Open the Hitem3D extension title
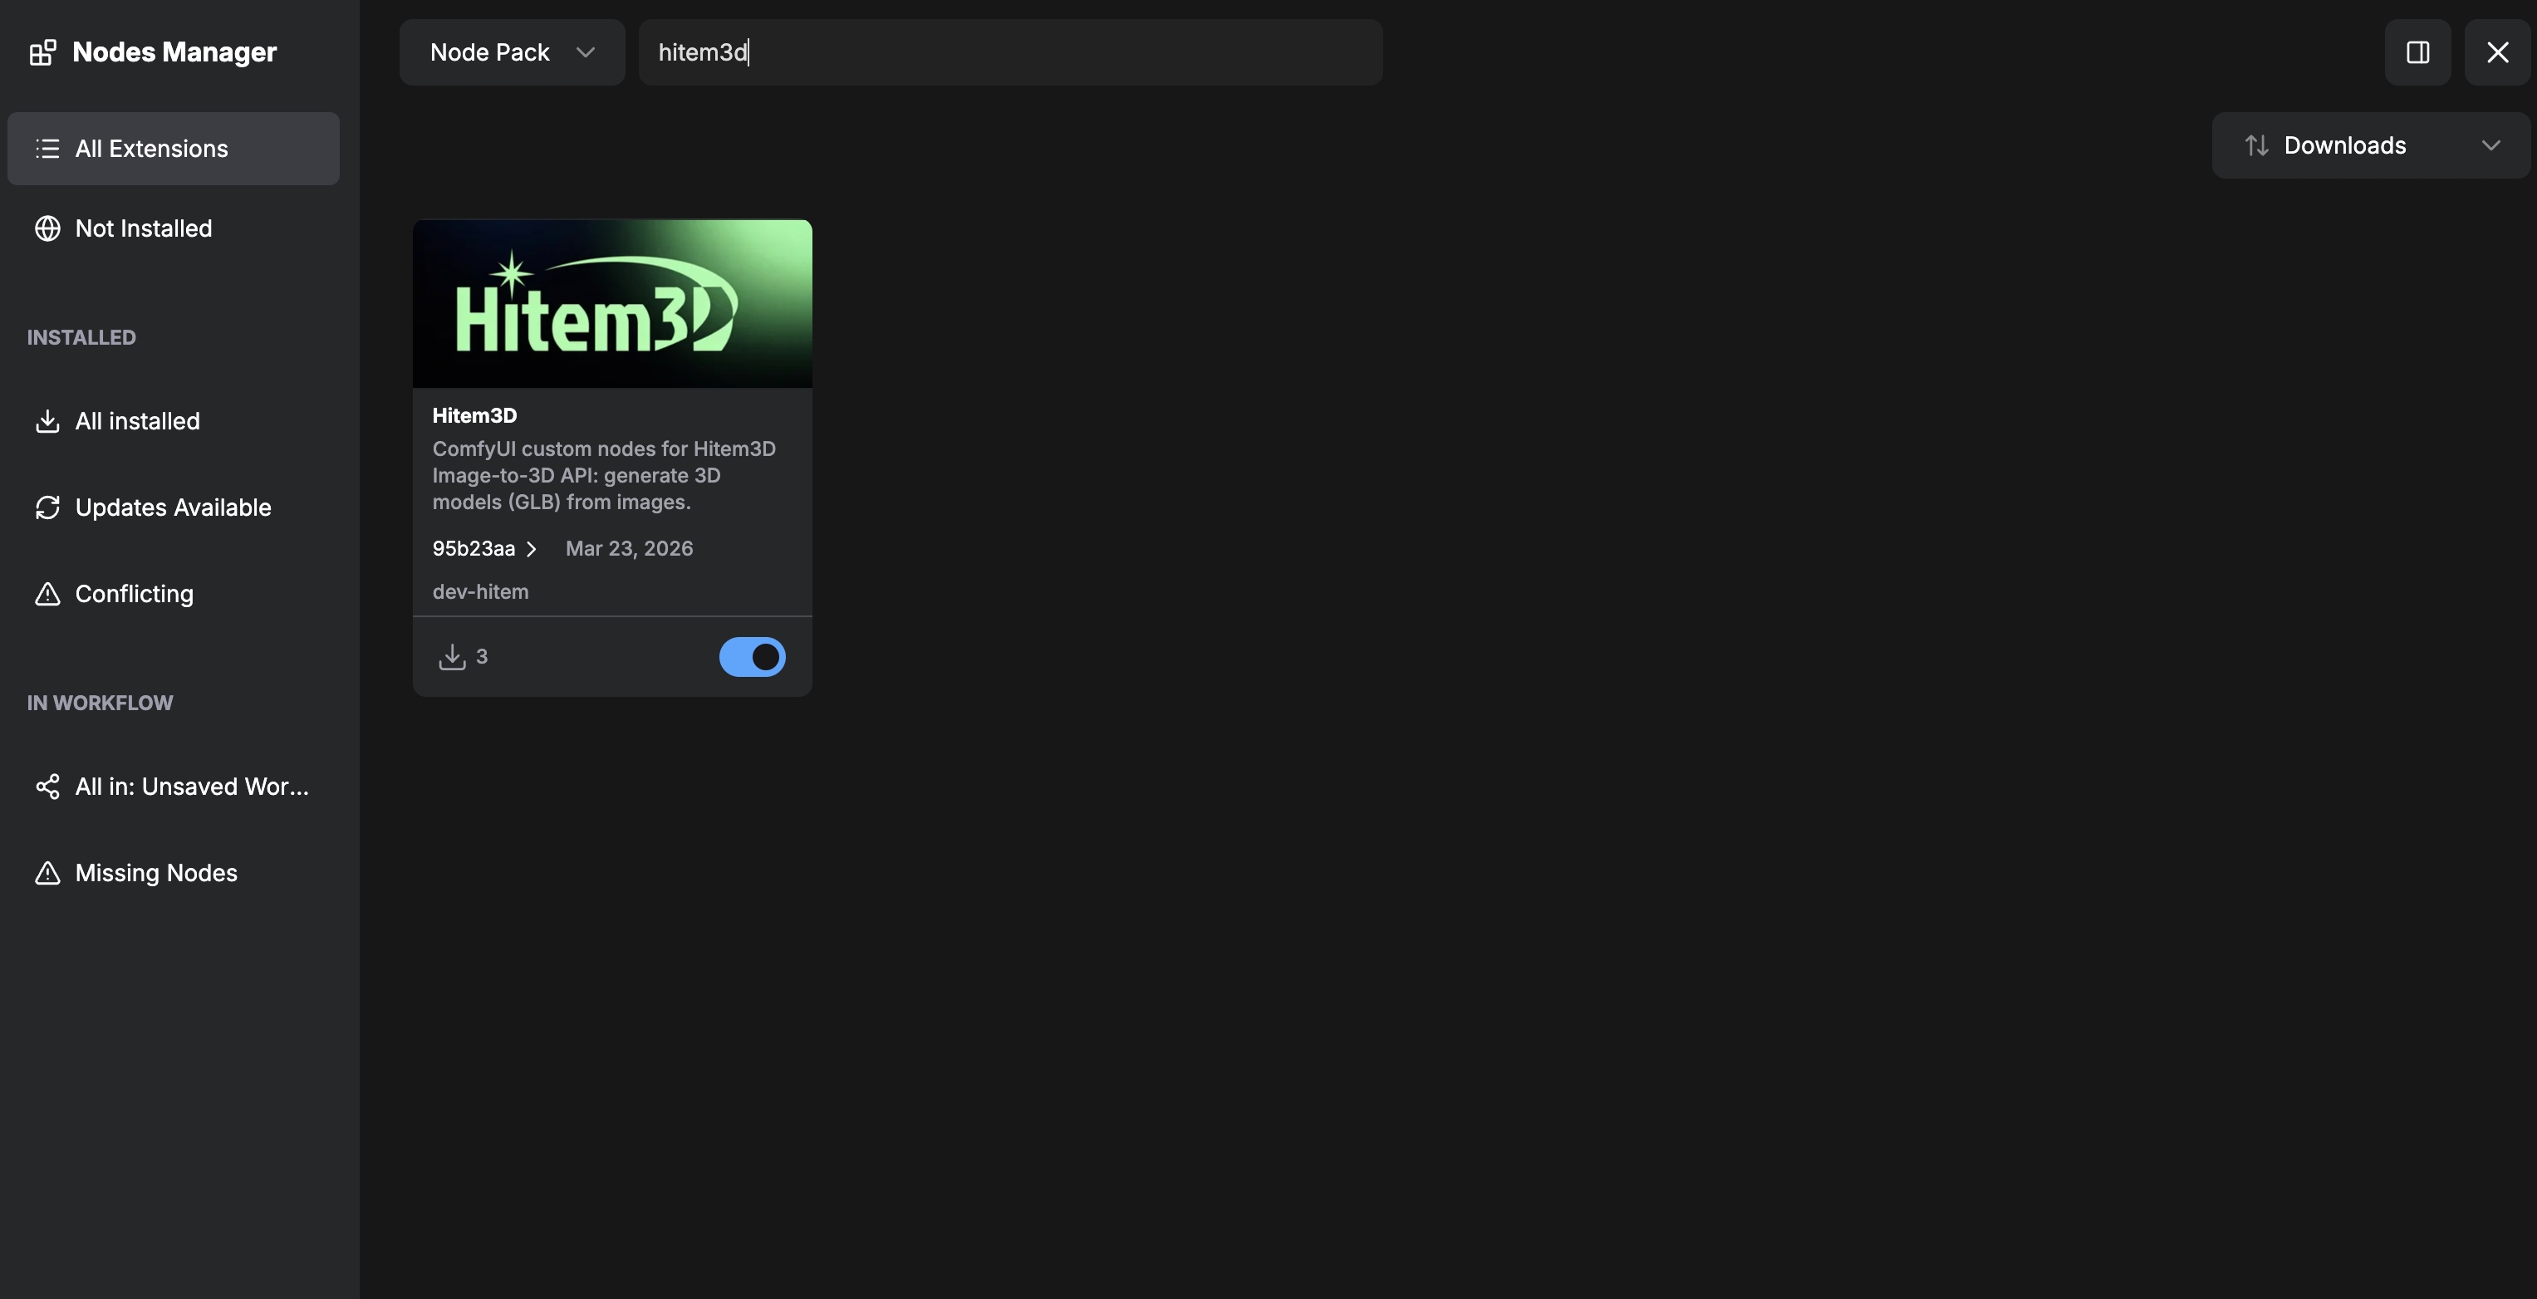 [474, 415]
